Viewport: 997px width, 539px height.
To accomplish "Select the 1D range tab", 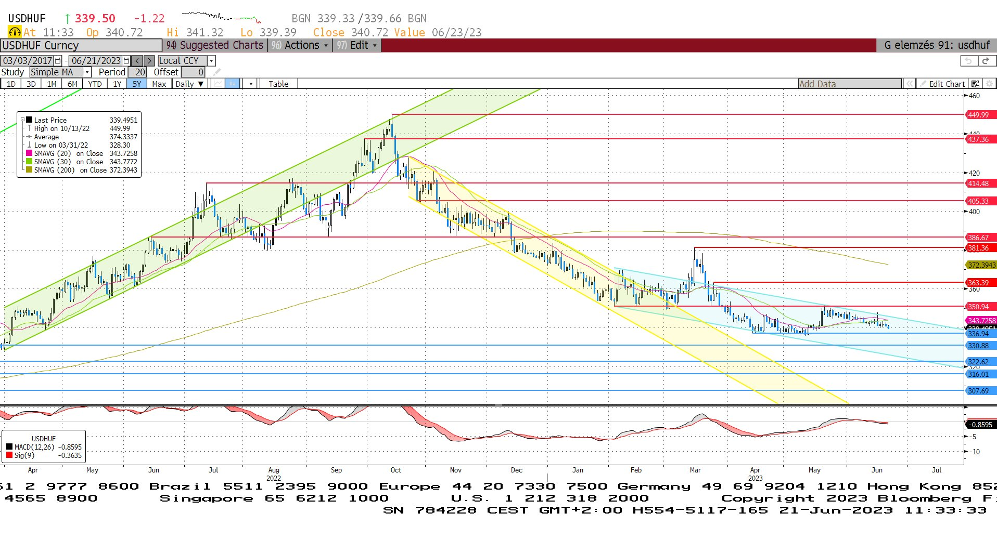I will (x=11, y=84).
